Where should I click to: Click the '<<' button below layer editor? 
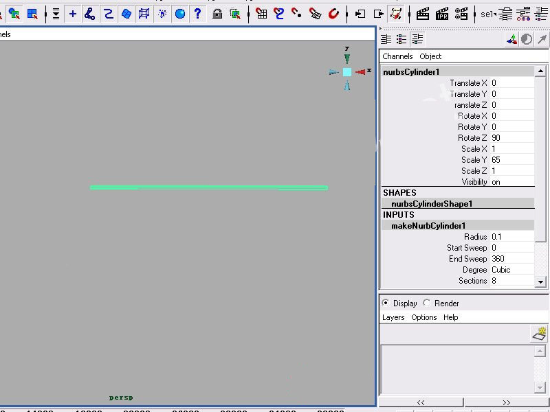point(421,402)
